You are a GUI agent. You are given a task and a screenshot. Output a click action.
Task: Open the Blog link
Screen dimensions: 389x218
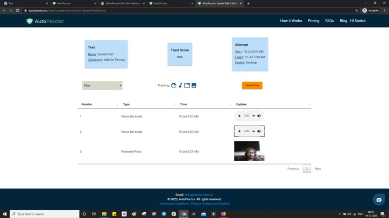click(x=343, y=21)
